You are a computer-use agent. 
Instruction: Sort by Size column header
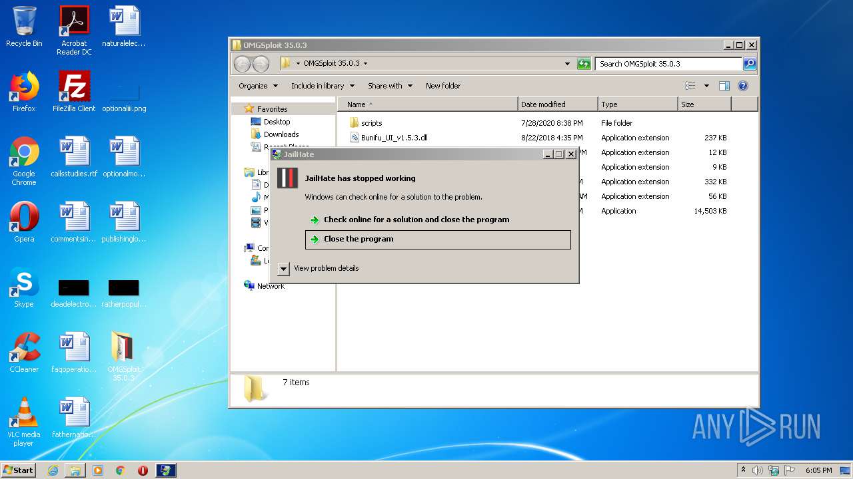[x=704, y=104]
